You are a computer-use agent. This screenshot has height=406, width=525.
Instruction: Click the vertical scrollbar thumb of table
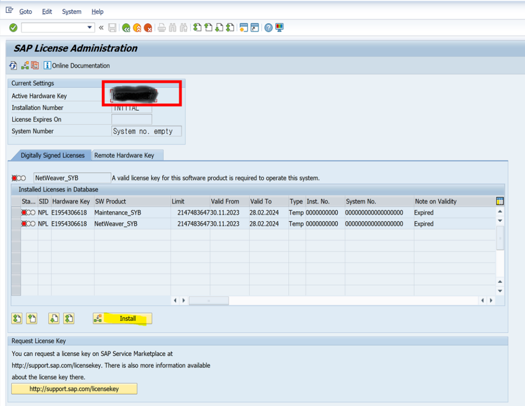pyautogui.click(x=500, y=238)
